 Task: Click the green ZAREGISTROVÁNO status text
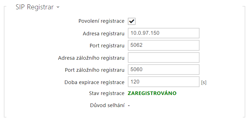click(x=152, y=93)
